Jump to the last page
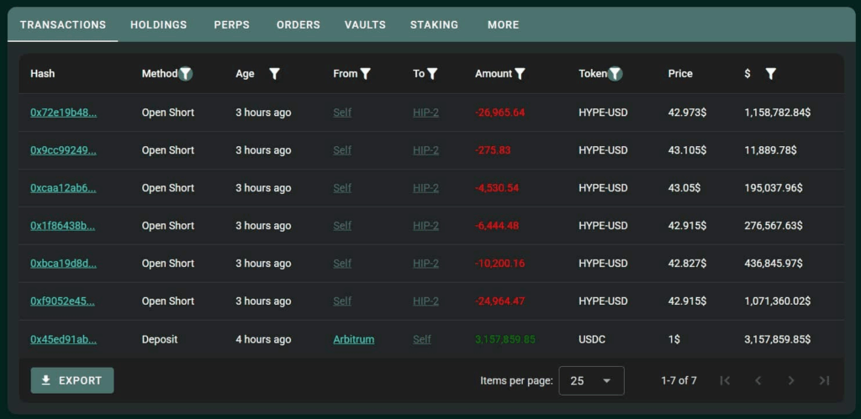 (824, 380)
